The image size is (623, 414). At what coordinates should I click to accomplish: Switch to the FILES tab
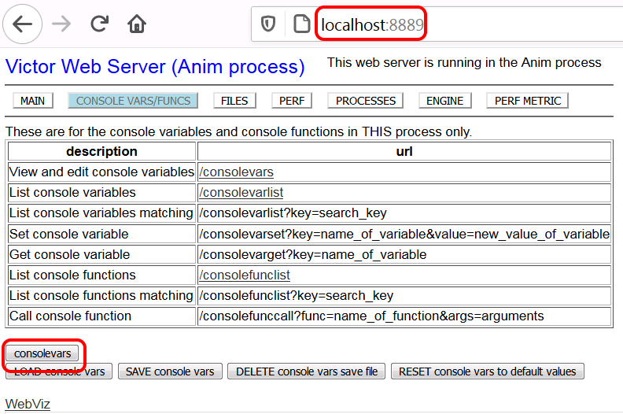(234, 101)
